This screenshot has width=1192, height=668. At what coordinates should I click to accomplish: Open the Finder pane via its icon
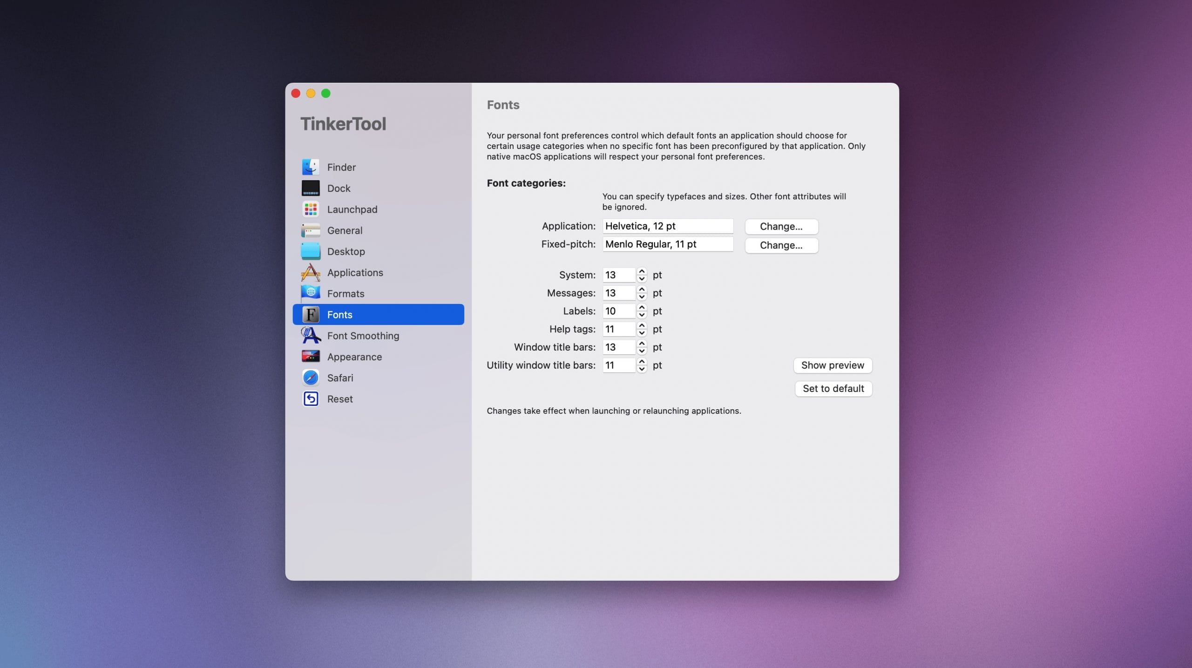pyautogui.click(x=311, y=167)
